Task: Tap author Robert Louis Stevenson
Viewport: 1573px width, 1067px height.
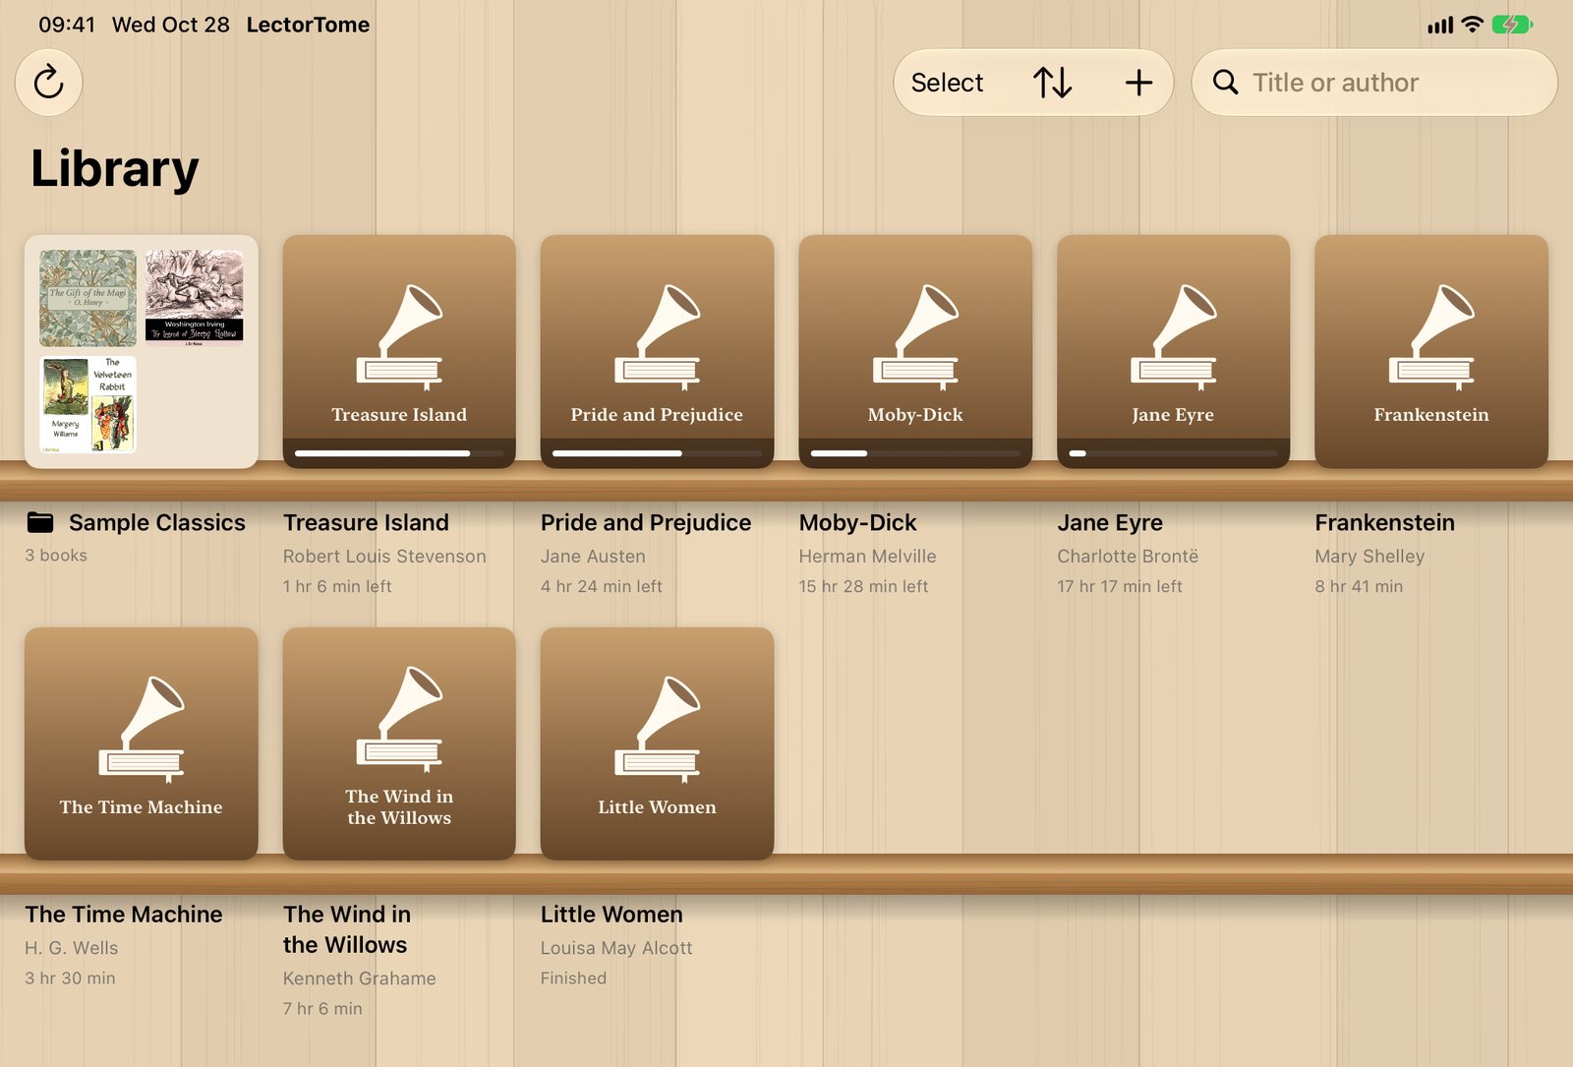Action: [384, 557]
